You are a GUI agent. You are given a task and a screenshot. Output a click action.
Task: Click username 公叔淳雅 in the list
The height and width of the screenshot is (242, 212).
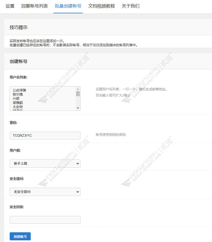tap(19, 90)
